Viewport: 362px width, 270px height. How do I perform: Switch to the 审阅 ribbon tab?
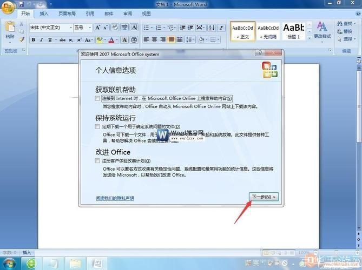pyautogui.click(x=128, y=13)
